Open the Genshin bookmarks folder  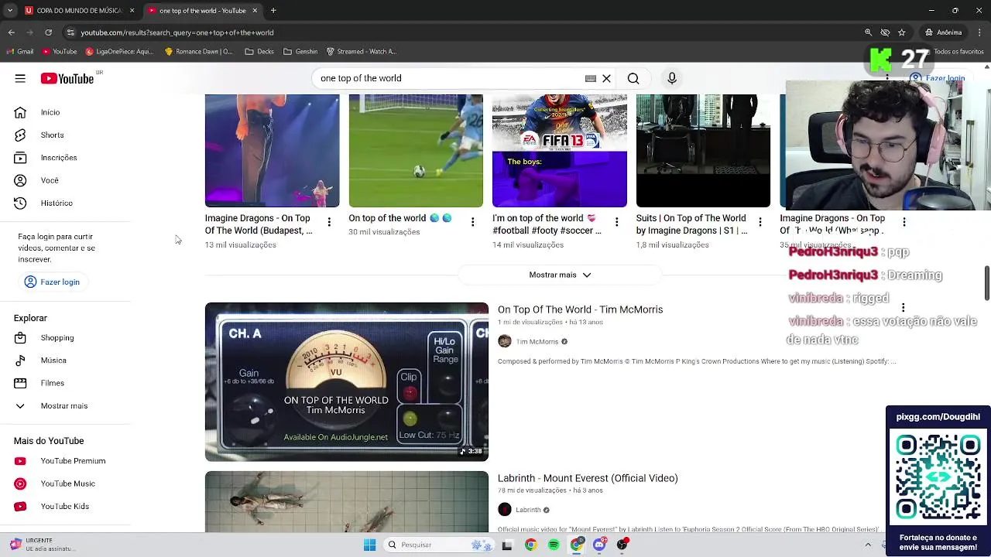click(300, 52)
